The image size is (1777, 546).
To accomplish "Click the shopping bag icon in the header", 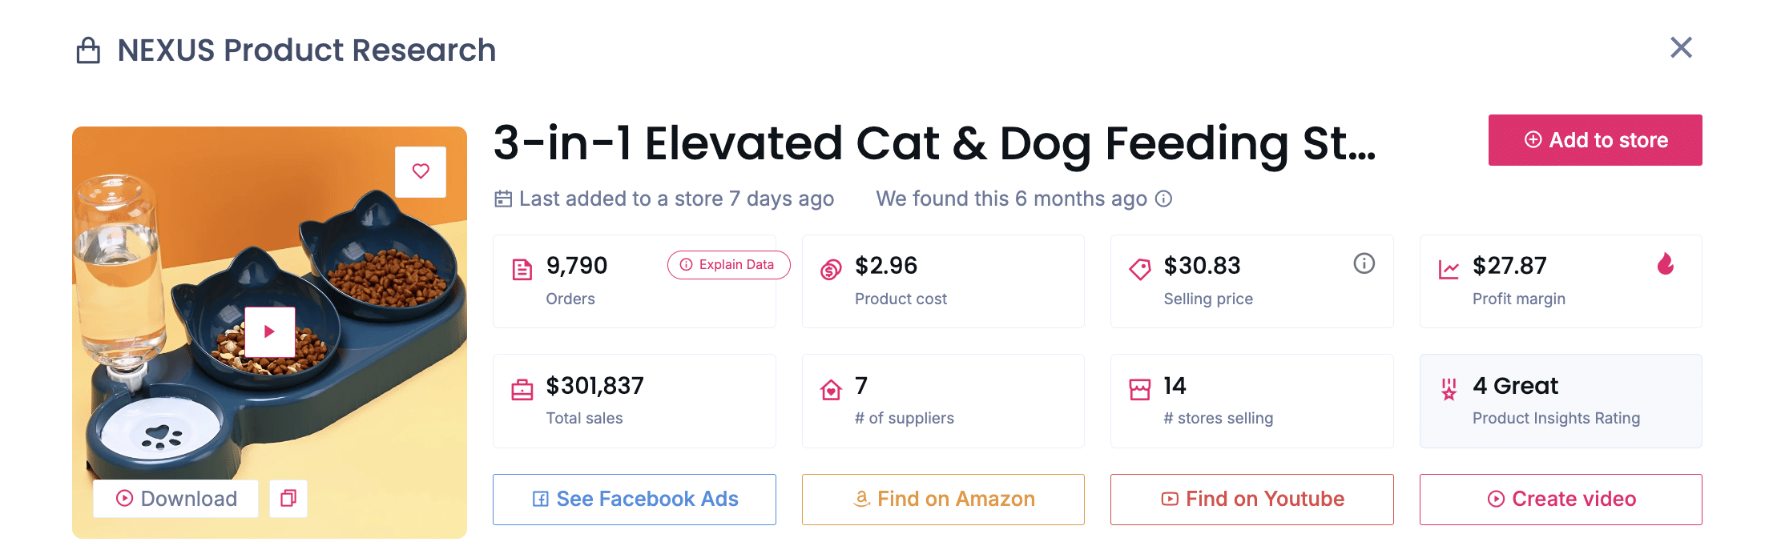I will click(87, 50).
